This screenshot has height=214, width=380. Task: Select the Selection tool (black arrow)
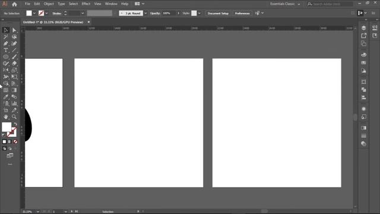click(6, 30)
